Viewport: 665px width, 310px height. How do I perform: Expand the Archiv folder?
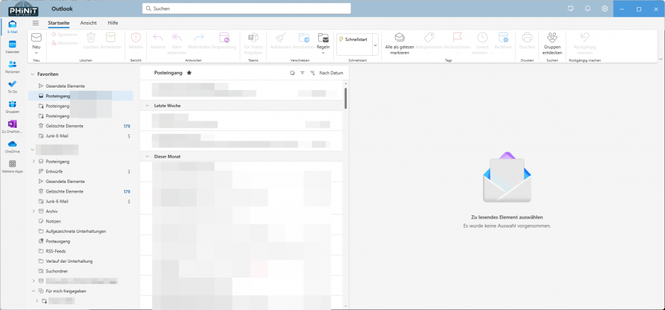[x=33, y=211]
